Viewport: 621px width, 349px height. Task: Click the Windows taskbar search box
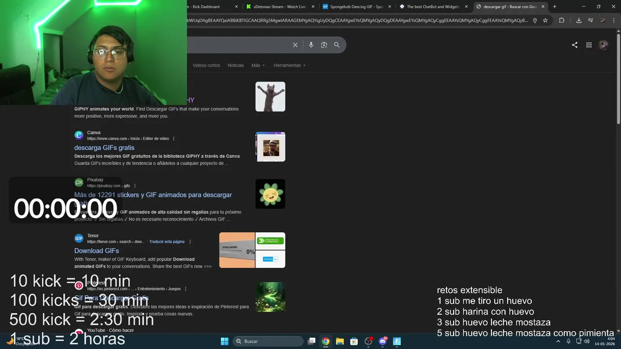[268, 341]
